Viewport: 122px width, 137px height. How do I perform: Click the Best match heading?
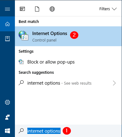[x=29, y=22]
